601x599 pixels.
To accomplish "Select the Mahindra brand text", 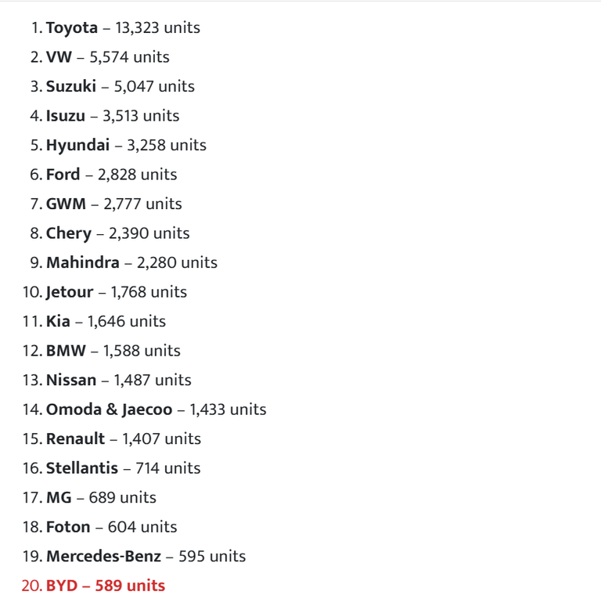I will [83, 263].
